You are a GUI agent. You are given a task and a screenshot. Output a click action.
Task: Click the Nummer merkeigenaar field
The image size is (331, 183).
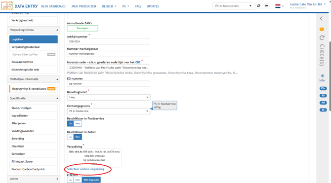tap(109, 54)
